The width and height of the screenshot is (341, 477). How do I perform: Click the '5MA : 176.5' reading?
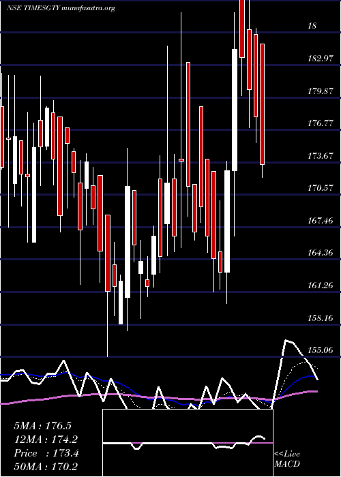pyautogui.click(x=42, y=426)
